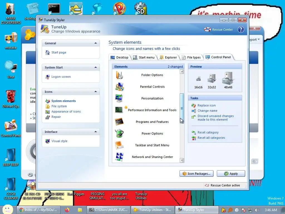Open the SD gear desktop shortcut
The width and height of the screenshot is (285, 214).
(x=141, y=9)
